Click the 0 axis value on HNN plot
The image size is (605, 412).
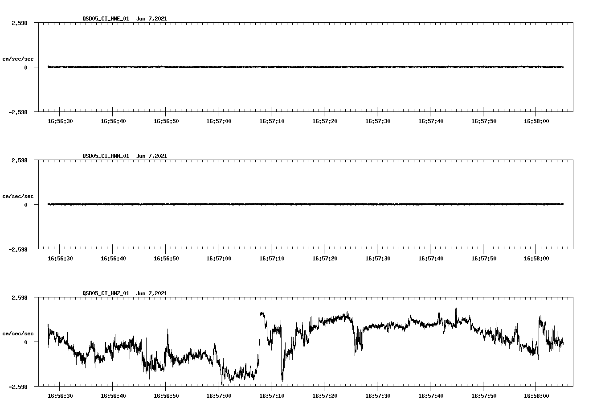(26, 205)
